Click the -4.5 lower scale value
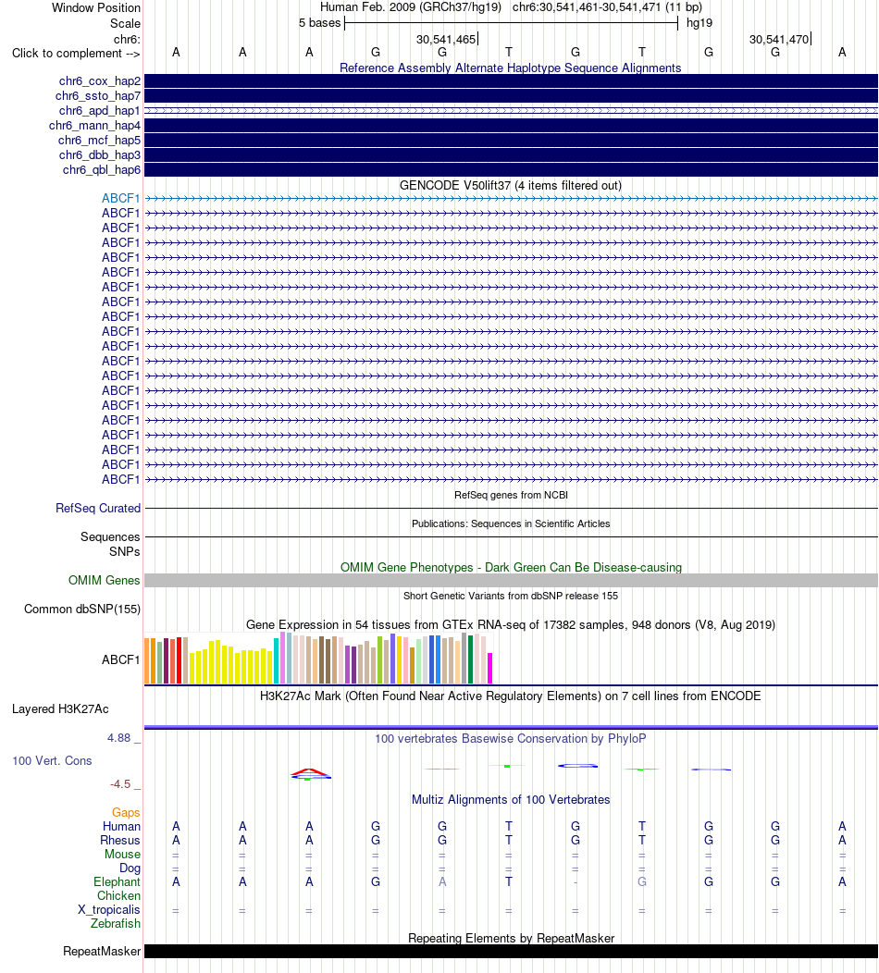Image resolution: width=879 pixels, height=973 pixels. [x=120, y=784]
